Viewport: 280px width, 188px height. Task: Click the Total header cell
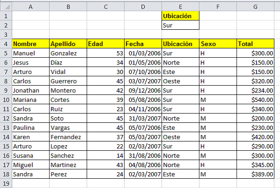pyautogui.click(x=255, y=44)
